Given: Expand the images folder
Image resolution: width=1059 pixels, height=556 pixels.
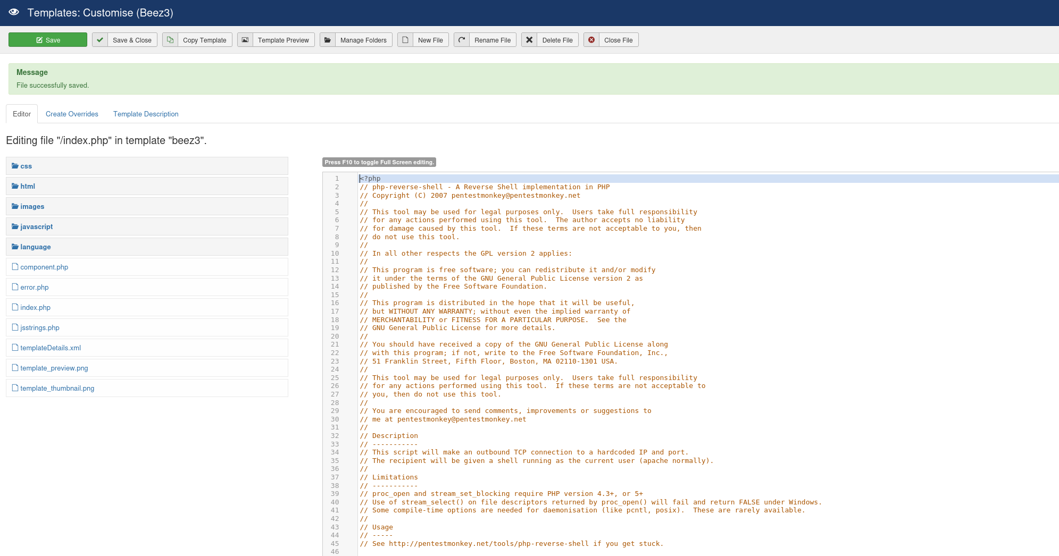Looking at the screenshot, I should coord(147,206).
